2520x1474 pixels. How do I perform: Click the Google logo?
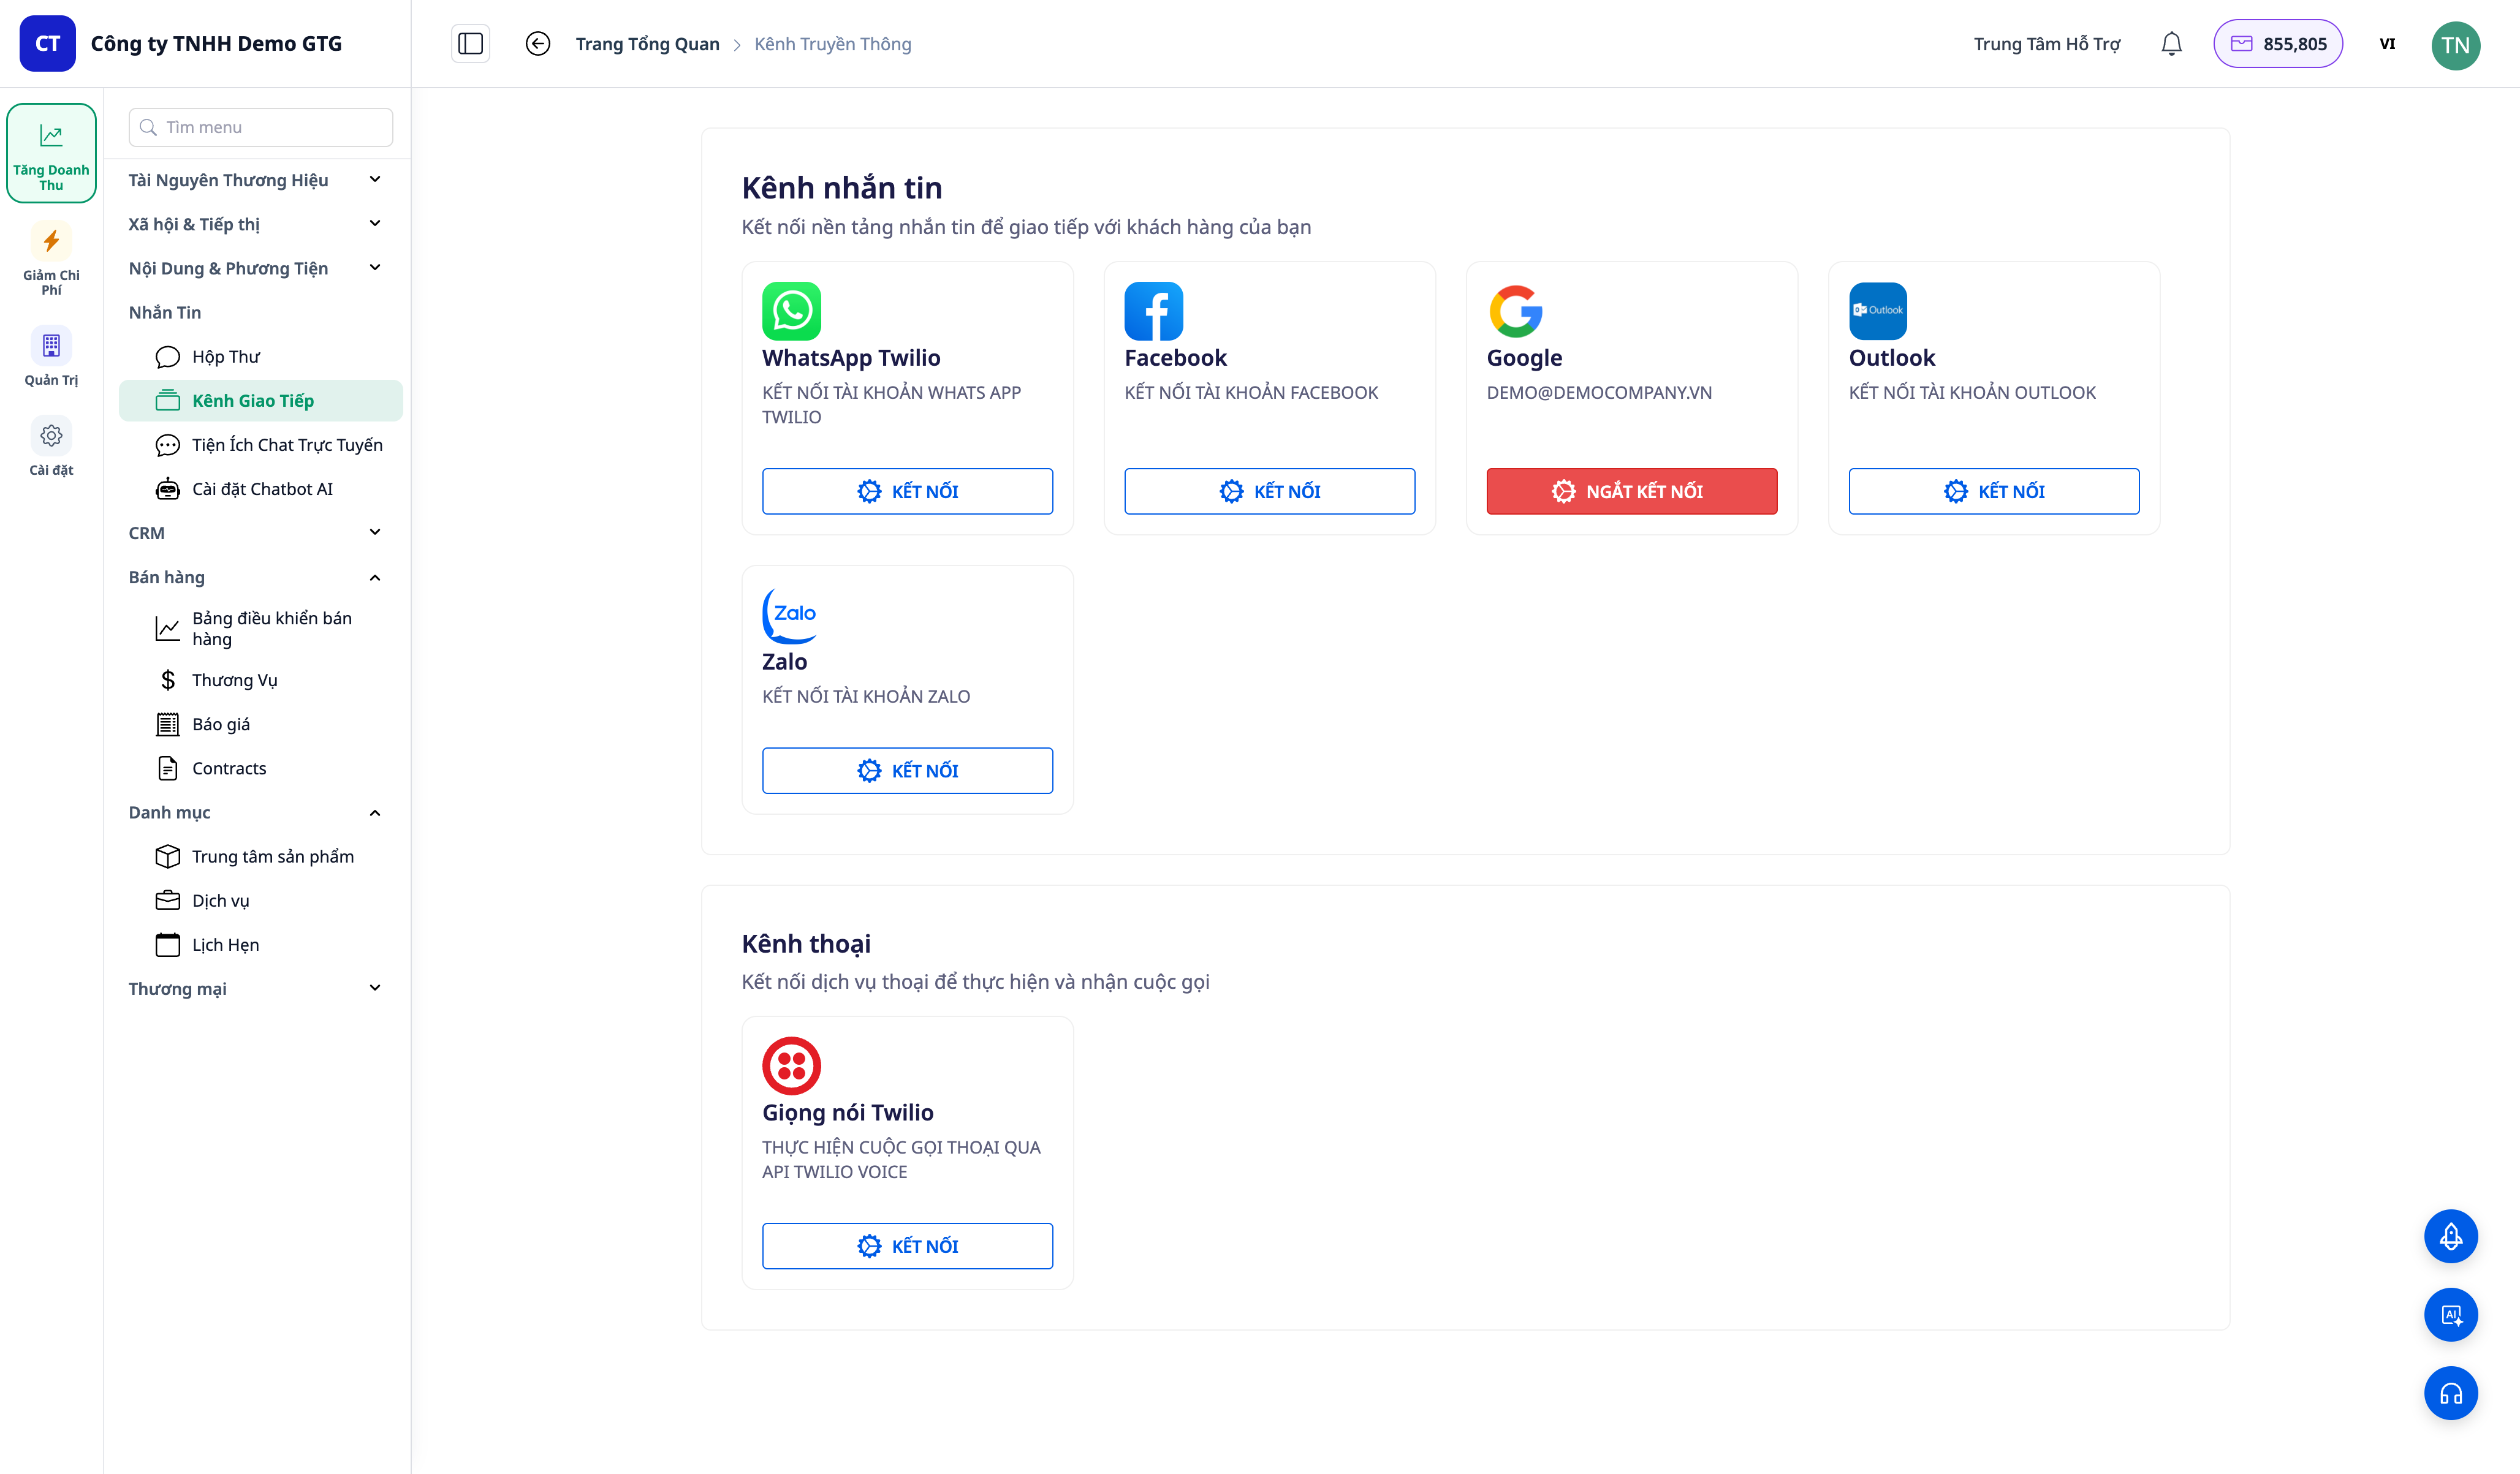(1516, 311)
